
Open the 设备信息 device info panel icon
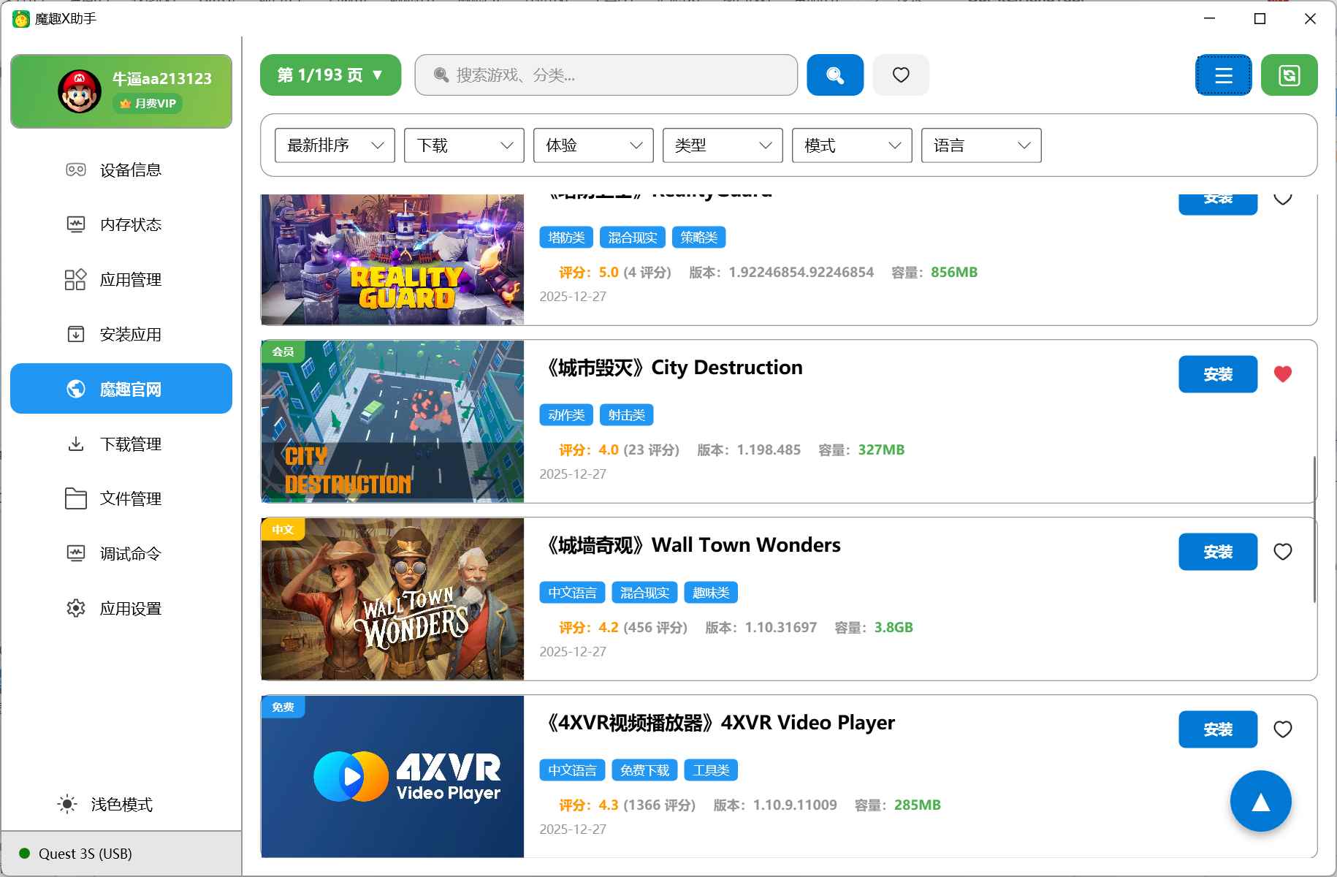(76, 170)
